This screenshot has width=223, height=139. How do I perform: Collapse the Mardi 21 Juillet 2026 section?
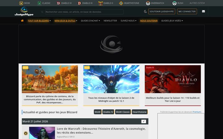[144, 121]
